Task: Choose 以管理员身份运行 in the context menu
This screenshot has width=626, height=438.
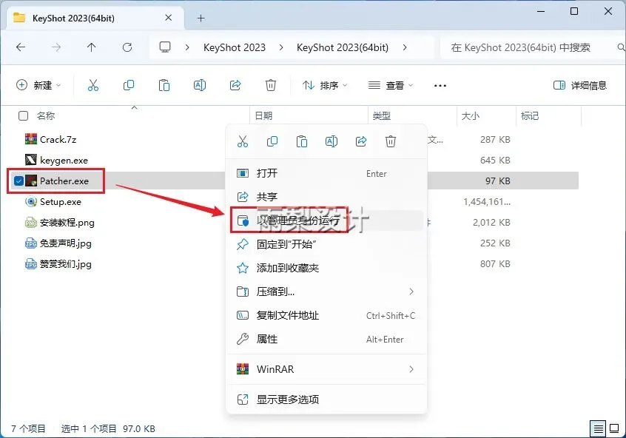Action: click(x=326, y=220)
